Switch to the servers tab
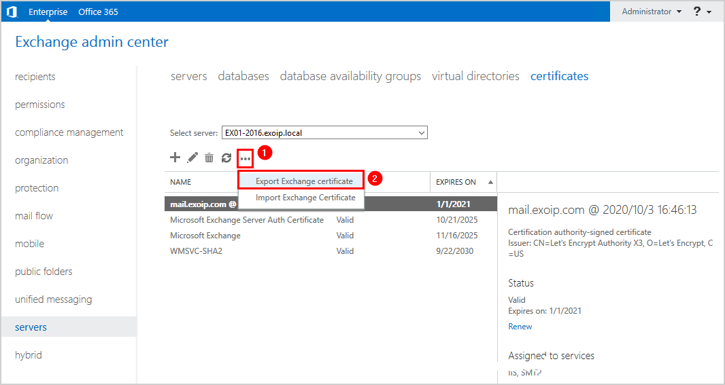Screen dimensions: 725x385 [x=188, y=76]
